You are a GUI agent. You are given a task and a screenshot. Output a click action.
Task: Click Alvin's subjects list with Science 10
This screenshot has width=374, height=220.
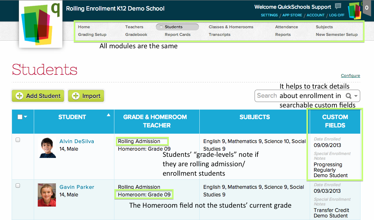(254, 145)
